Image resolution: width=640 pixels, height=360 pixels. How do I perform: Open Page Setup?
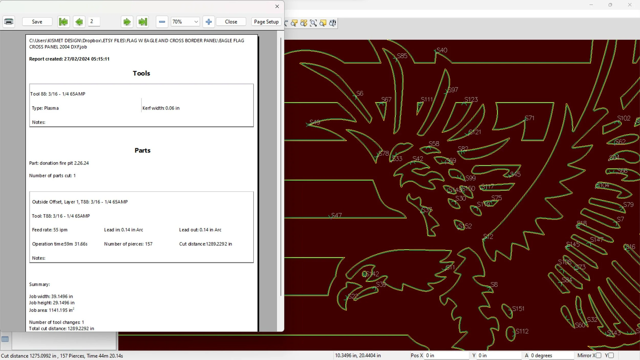pyautogui.click(x=266, y=22)
